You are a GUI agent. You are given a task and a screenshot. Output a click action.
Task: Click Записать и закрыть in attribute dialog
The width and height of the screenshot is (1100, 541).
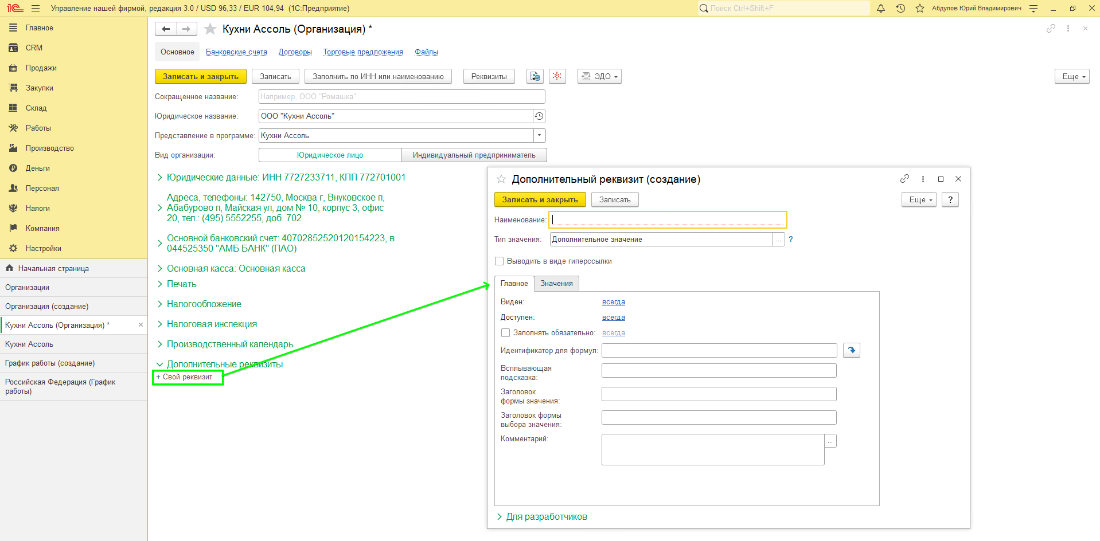tap(540, 199)
